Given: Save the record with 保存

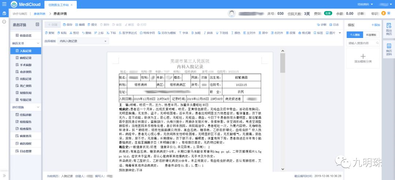Looking at the screenshot, I should click(x=68, y=24).
